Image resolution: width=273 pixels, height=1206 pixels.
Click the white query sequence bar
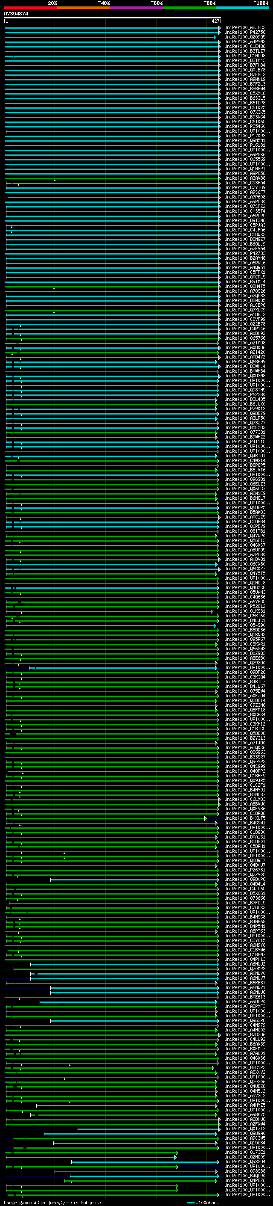tap(112, 18)
